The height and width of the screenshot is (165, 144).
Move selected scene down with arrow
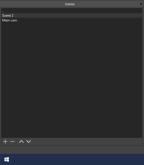(29, 141)
